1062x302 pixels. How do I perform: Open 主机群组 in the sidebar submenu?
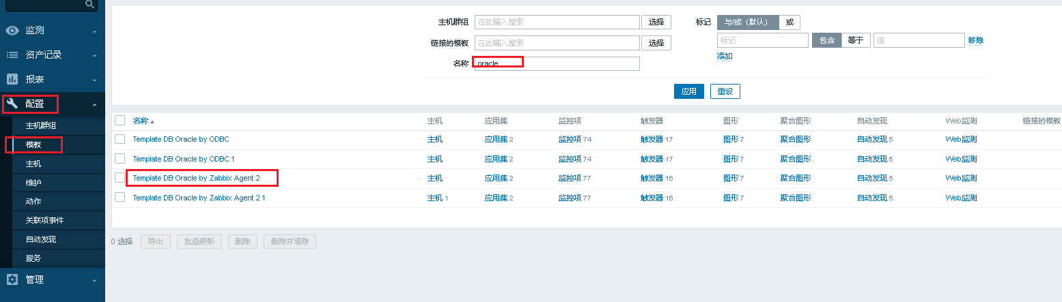tap(41, 126)
